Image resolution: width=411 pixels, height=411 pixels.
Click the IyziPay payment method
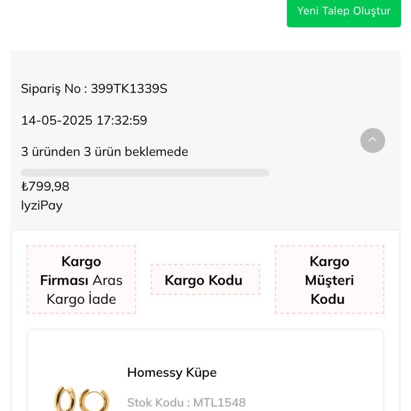click(x=42, y=205)
